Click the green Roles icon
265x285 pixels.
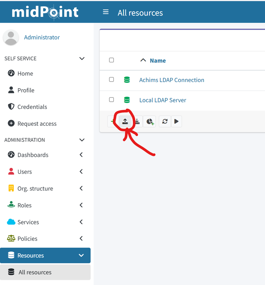(11, 204)
